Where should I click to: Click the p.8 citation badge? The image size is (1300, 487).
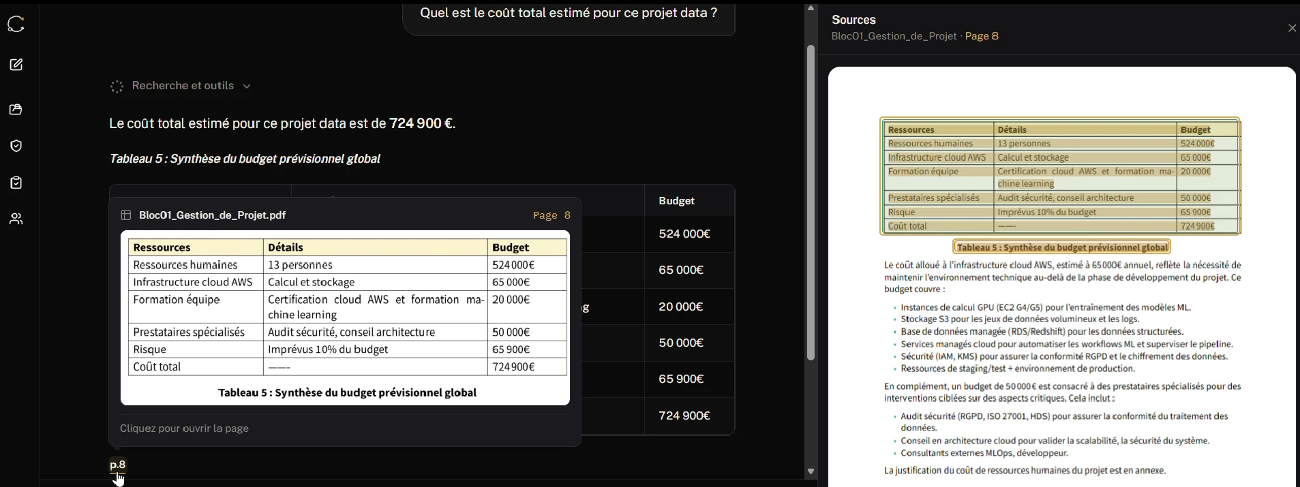tap(118, 465)
